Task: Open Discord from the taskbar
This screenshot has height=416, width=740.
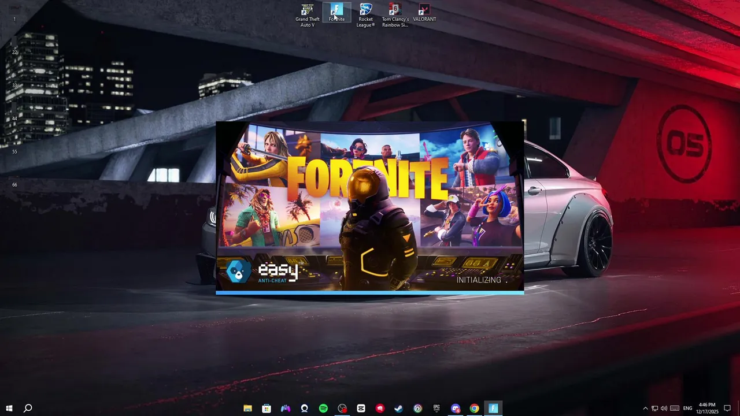Action: click(x=456, y=408)
